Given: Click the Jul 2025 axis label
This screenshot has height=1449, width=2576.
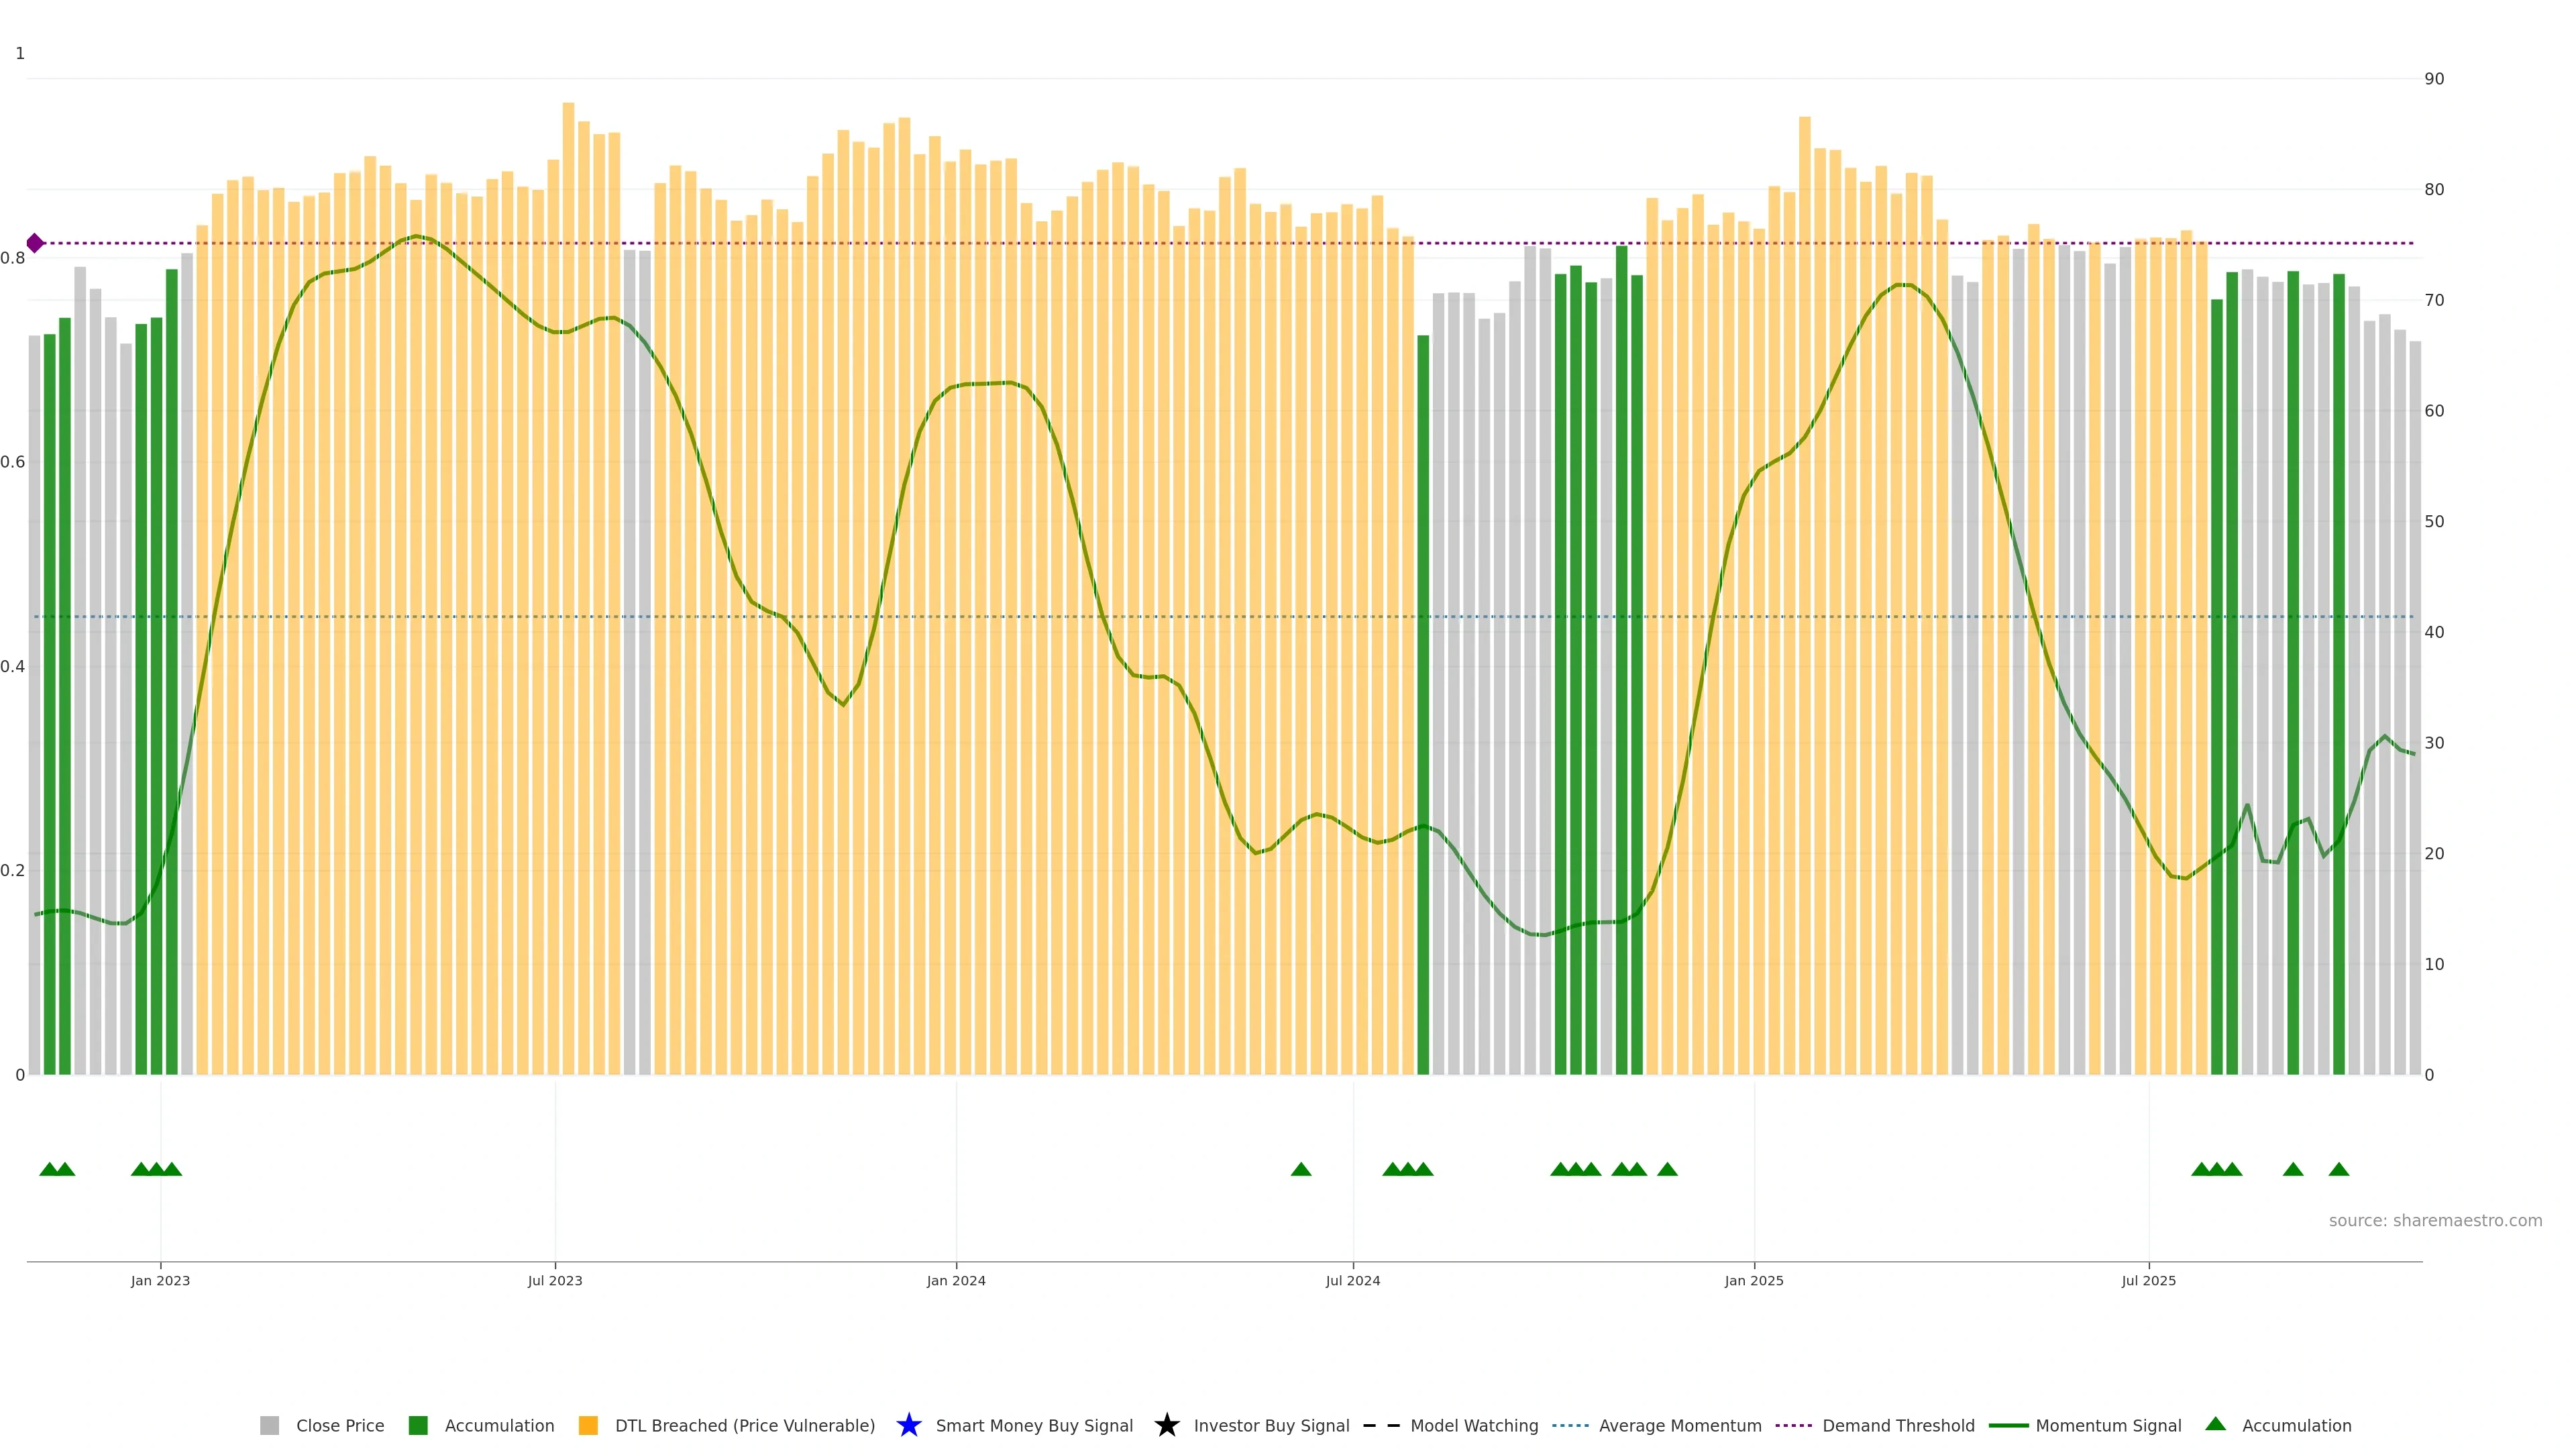Looking at the screenshot, I should pos(2148,1281).
